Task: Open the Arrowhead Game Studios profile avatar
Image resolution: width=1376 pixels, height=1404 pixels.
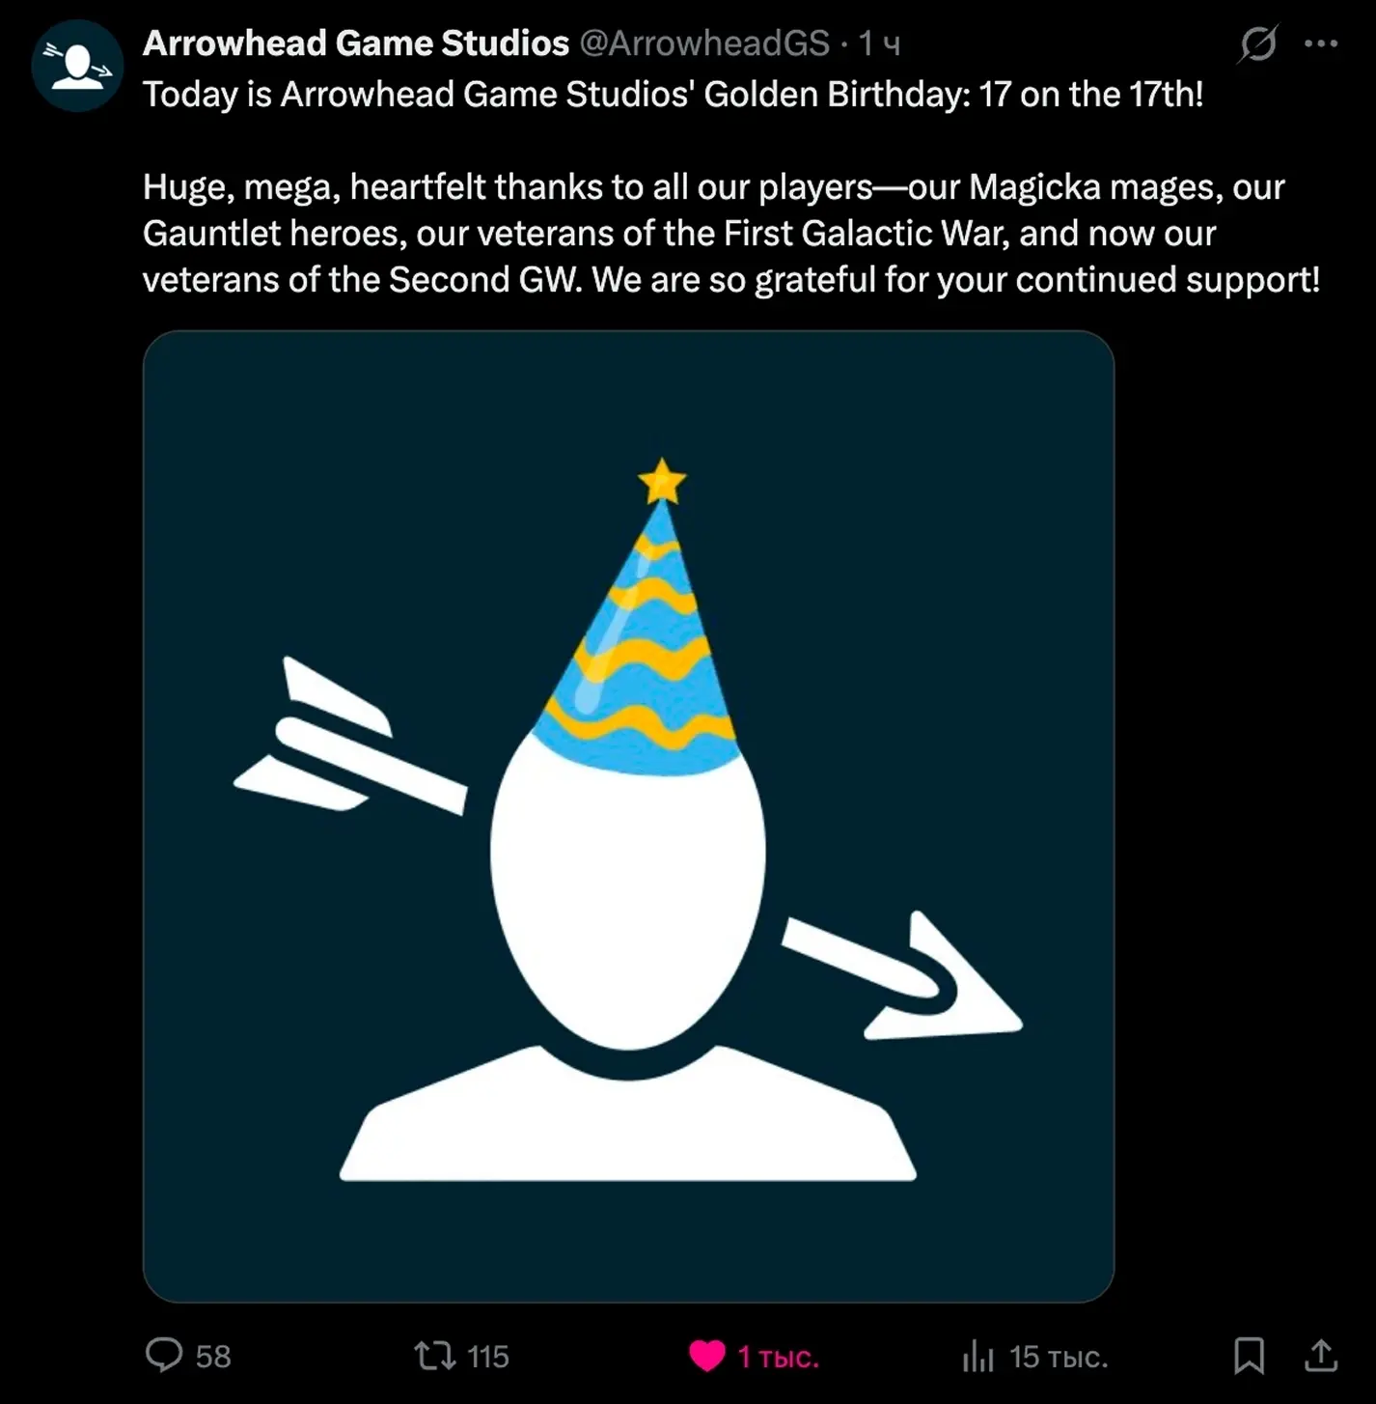Action: [78, 67]
